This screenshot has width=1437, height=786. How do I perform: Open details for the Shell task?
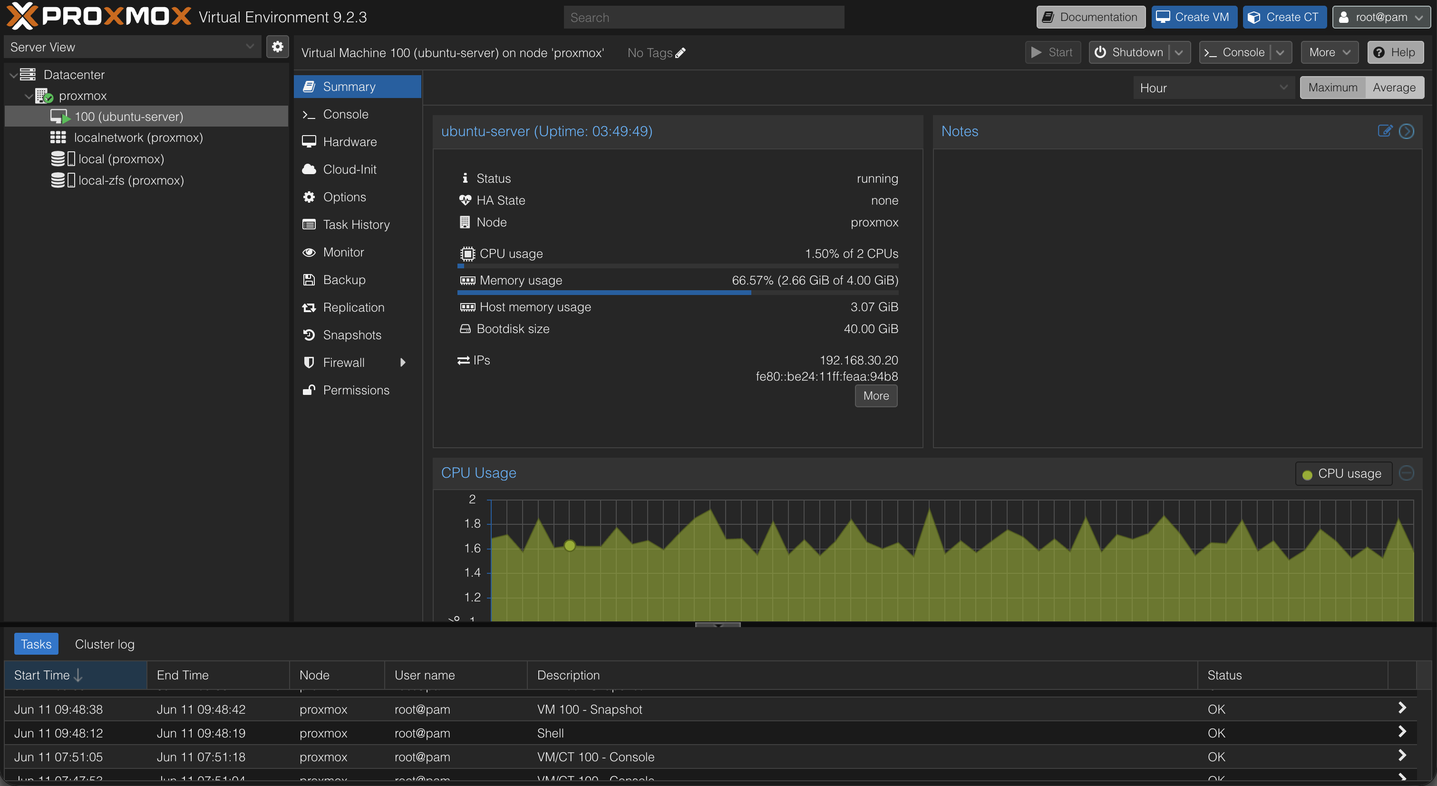pyautogui.click(x=1402, y=732)
